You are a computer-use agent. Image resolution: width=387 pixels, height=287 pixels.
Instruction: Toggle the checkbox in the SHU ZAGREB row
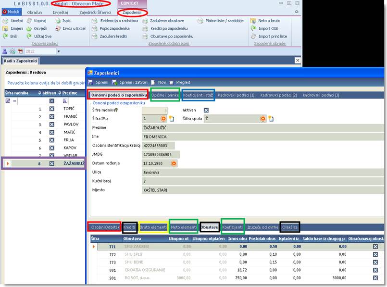[x=375, y=247]
